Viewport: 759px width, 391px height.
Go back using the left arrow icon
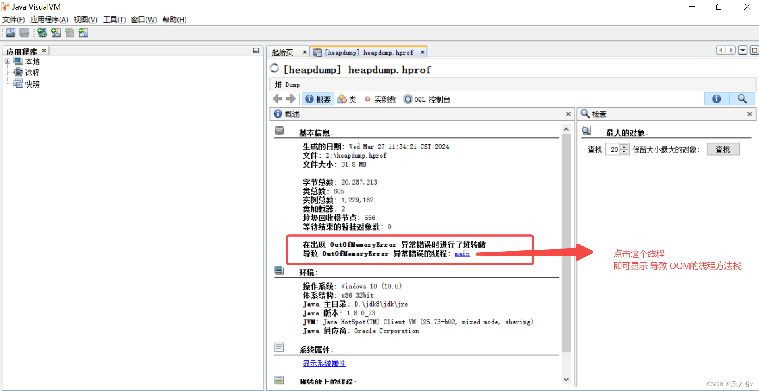coord(277,99)
